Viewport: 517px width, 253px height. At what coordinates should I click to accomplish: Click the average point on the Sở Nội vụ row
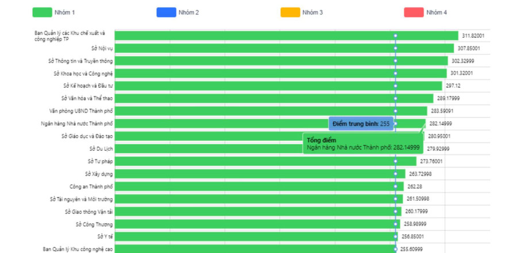pyautogui.click(x=395, y=48)
